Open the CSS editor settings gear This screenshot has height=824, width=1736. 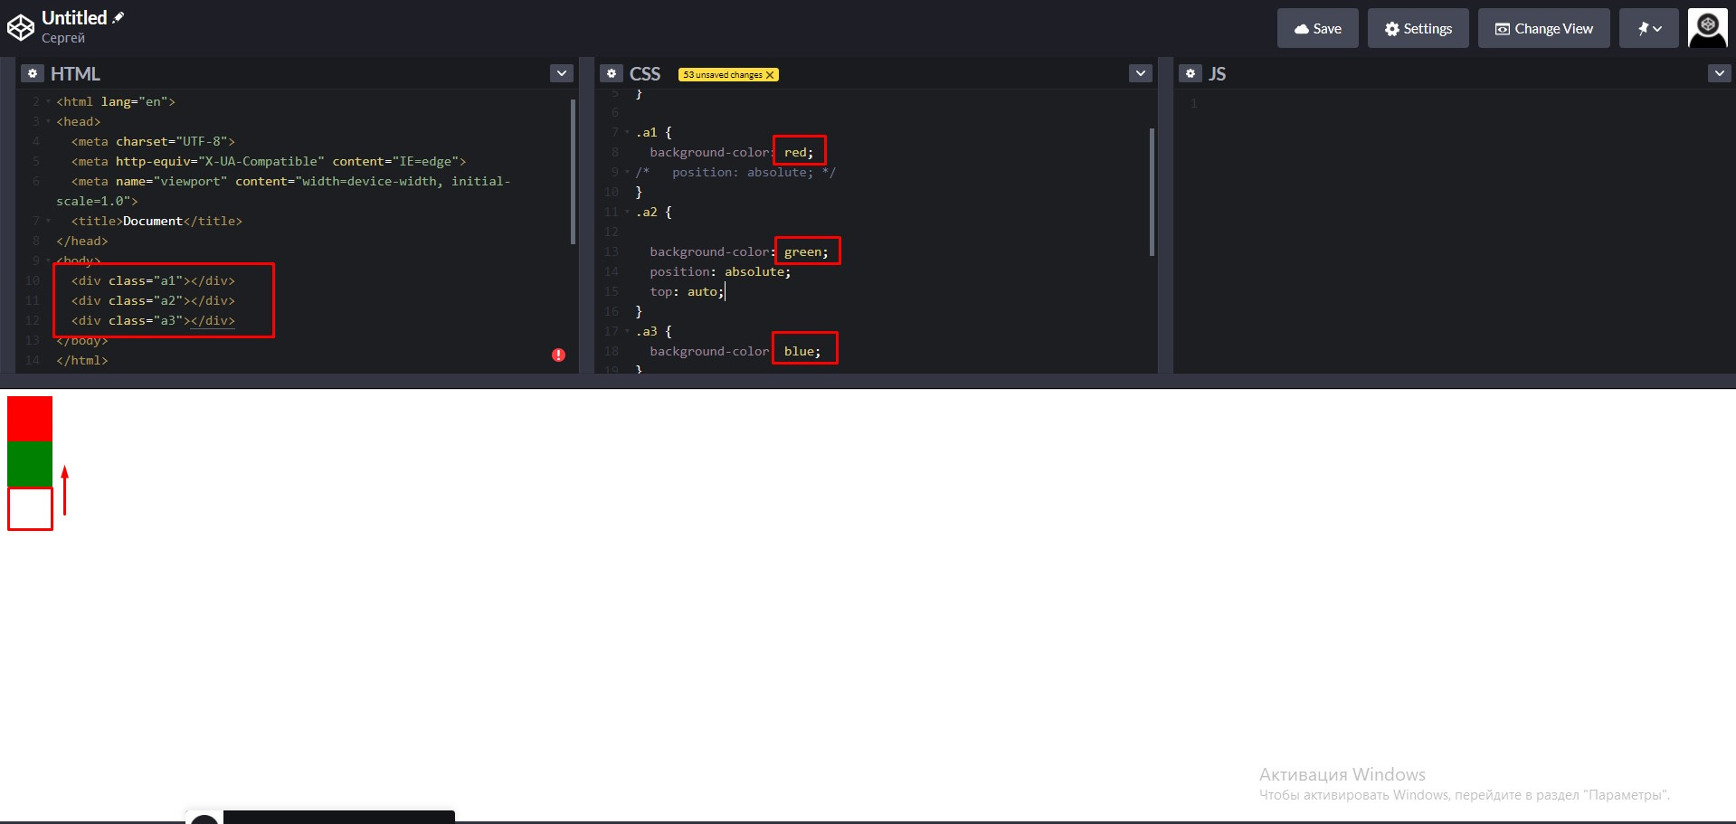click(x=611, y=73)
